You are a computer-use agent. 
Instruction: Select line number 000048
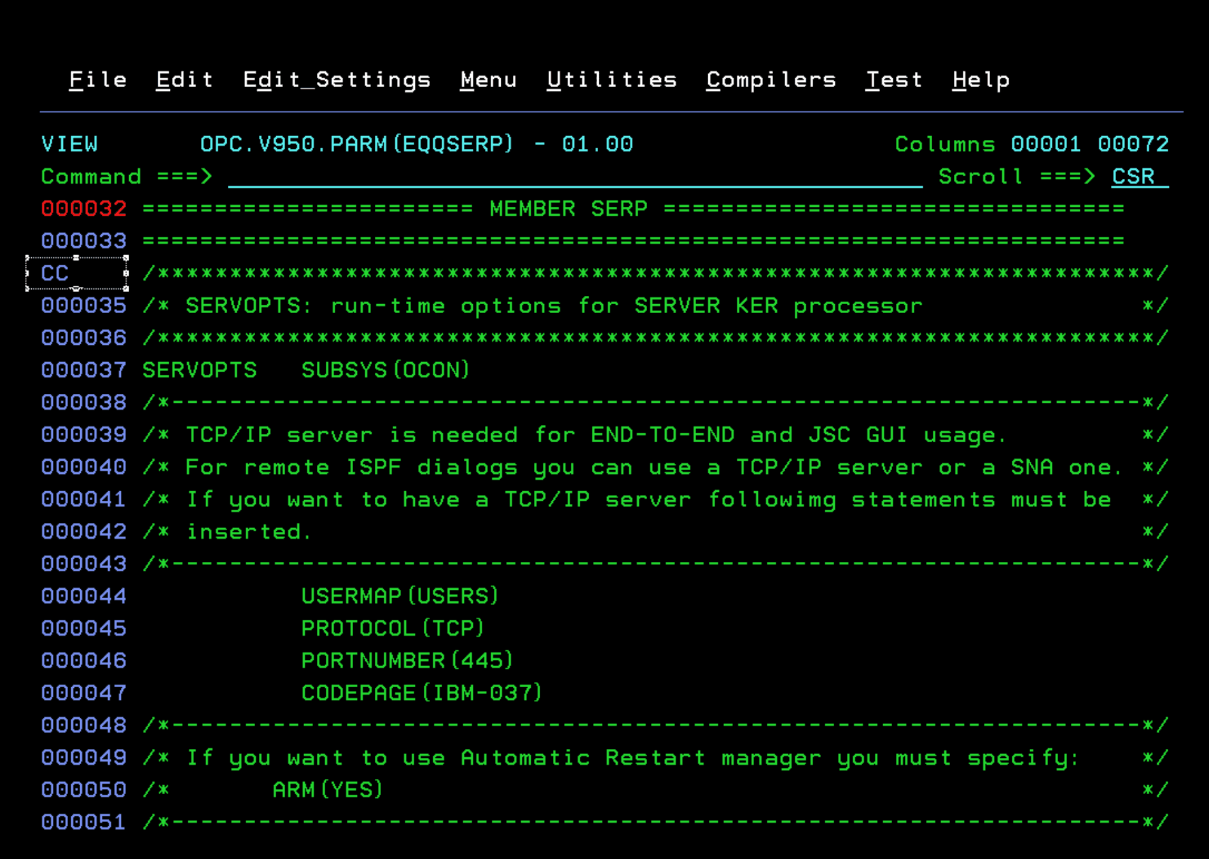pos(84,726)
